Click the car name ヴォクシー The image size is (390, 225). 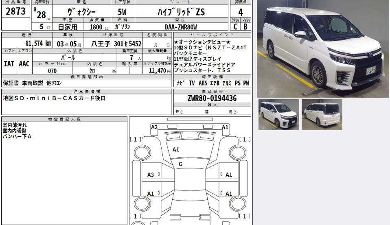pyautogui.click(x=81, y=12)
